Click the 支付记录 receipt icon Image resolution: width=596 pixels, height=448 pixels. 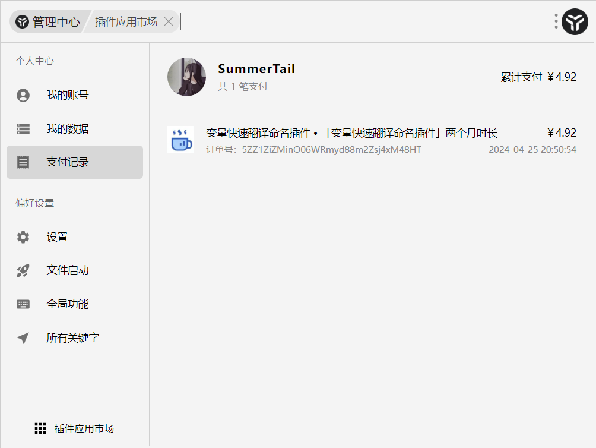click(23, 162)
